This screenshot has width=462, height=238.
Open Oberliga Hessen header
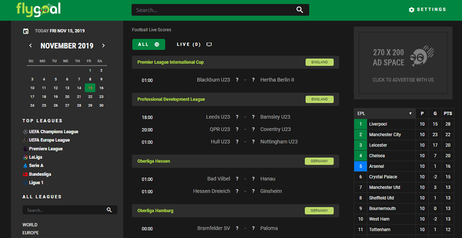(235, 161)
